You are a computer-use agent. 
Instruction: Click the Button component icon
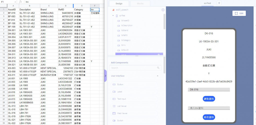click(x=114, y=84)
